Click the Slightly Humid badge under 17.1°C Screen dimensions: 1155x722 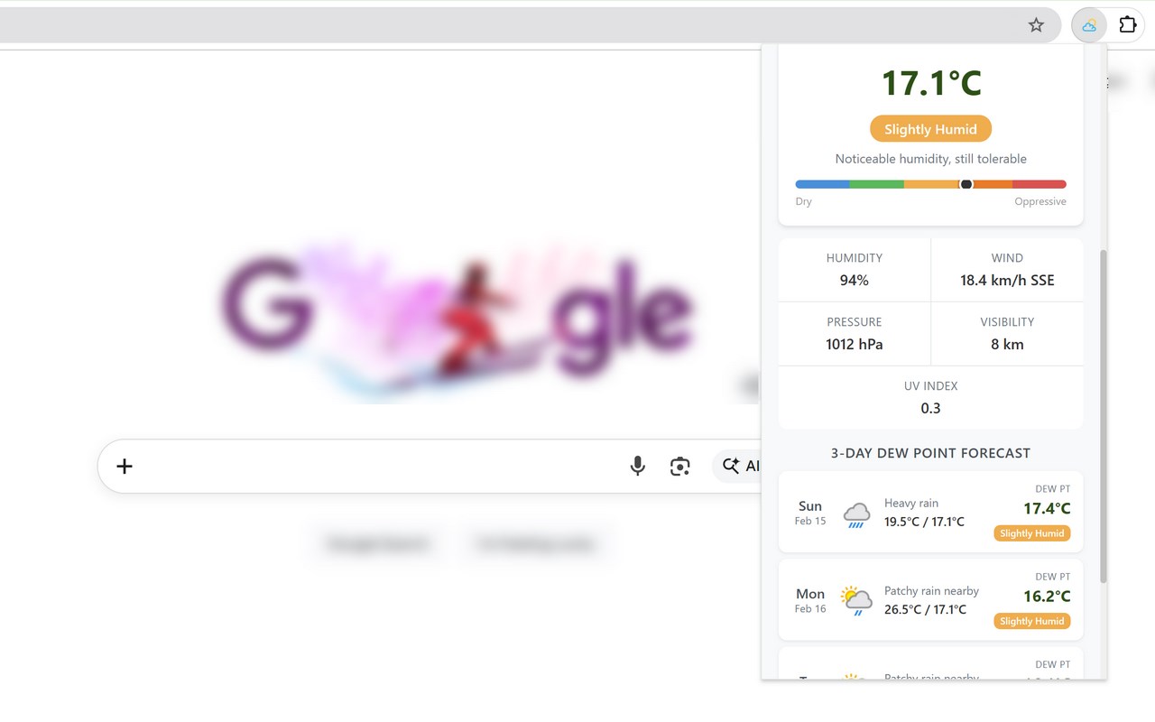[x=930, y=129]
